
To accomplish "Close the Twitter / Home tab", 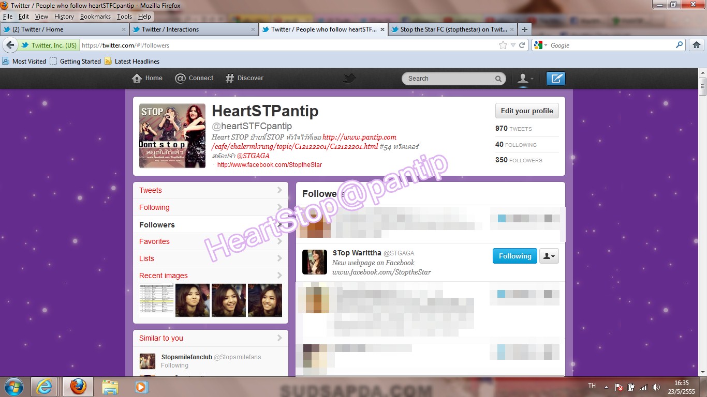I will coord(124,29).
